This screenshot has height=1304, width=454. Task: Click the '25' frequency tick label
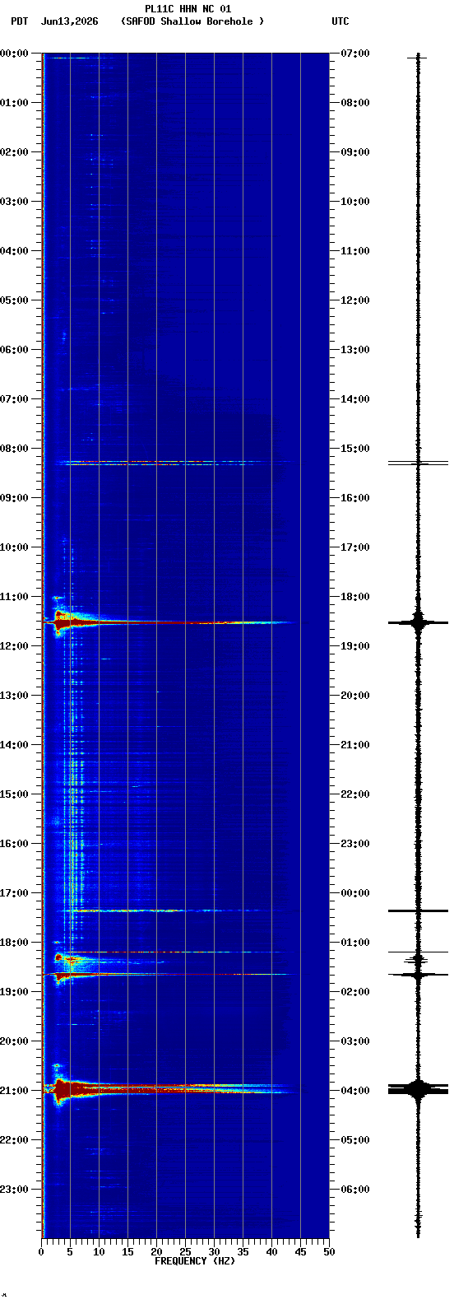(185, 1251)
